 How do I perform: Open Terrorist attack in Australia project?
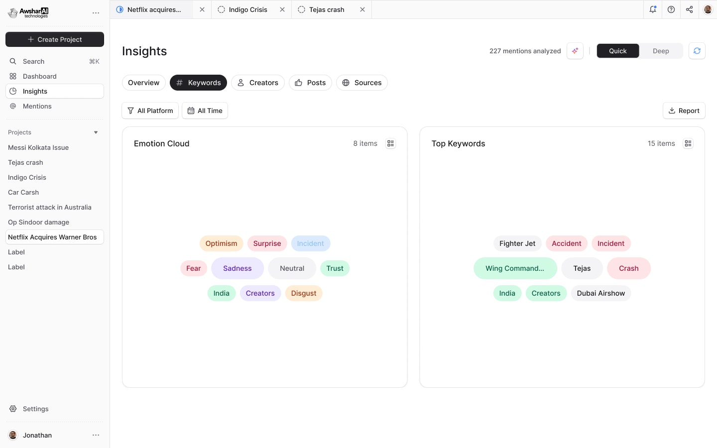pyautogui.click(x=50, y=207)
